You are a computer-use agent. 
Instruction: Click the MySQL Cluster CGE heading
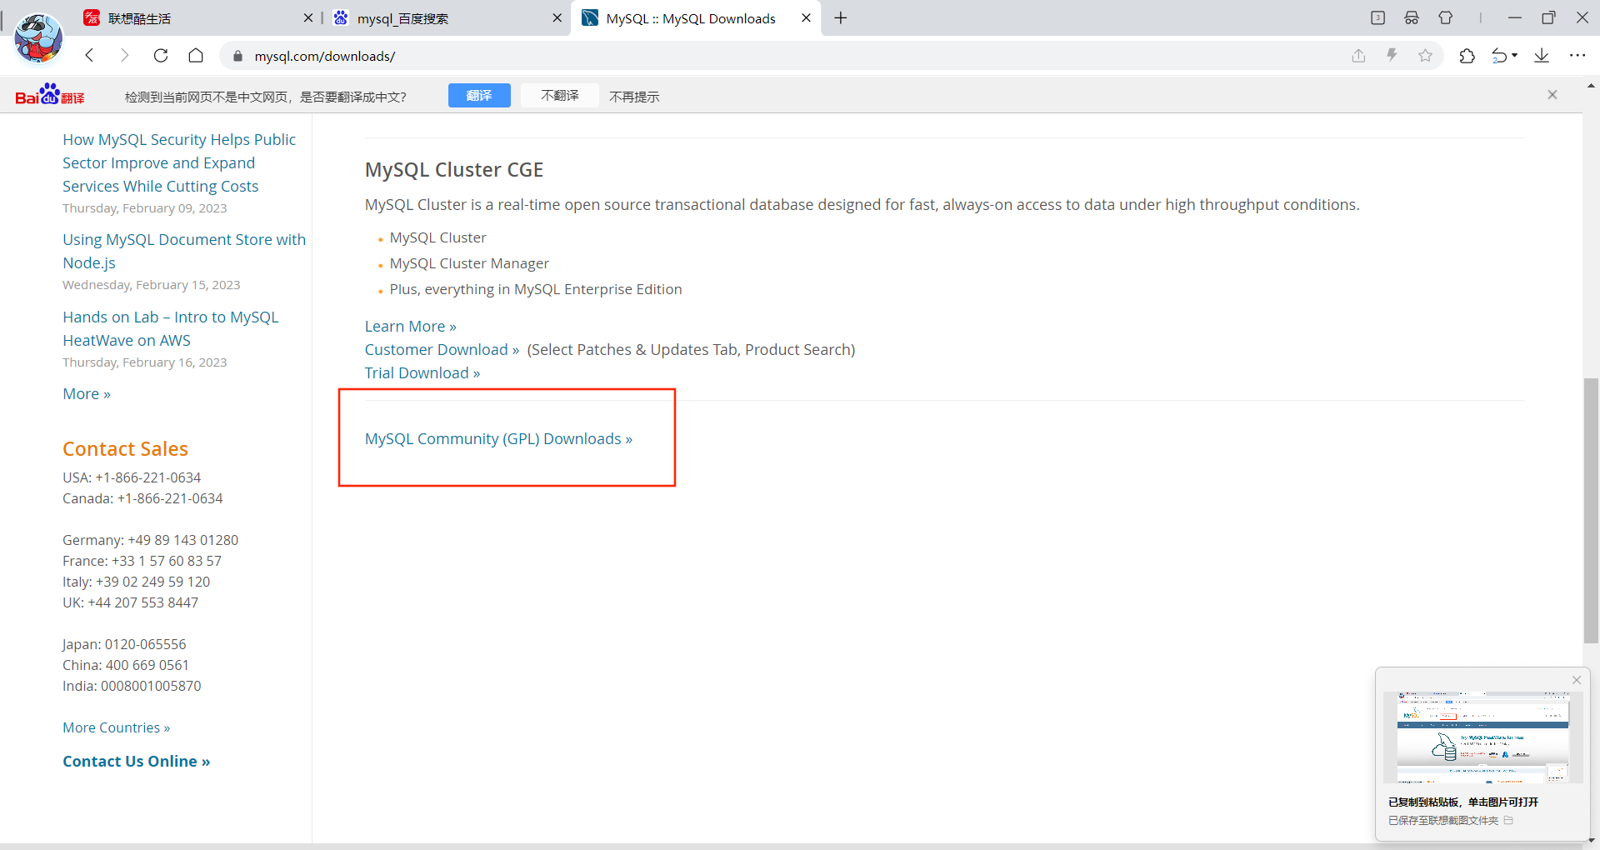tap(454, 170)
